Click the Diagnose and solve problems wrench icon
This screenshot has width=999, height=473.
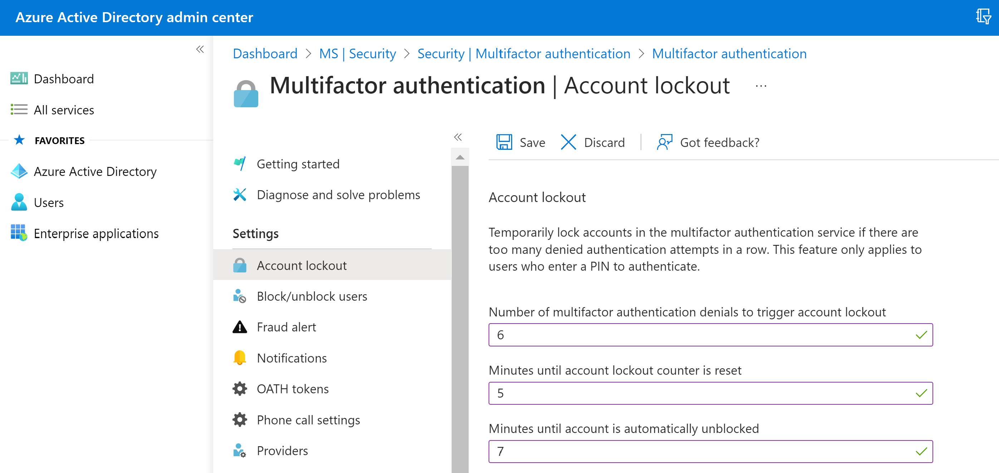coord(239,194)
